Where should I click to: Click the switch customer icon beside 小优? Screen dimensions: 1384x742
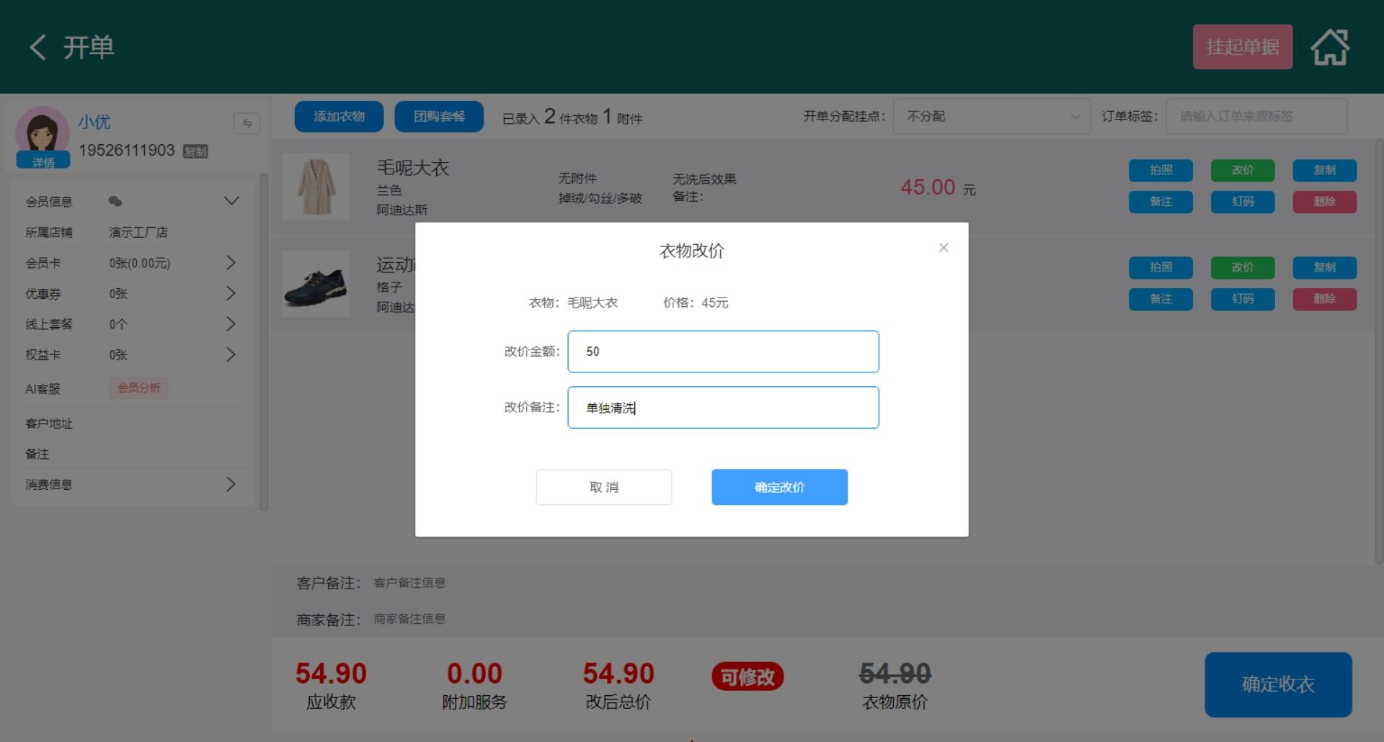(x=247, y=123)
